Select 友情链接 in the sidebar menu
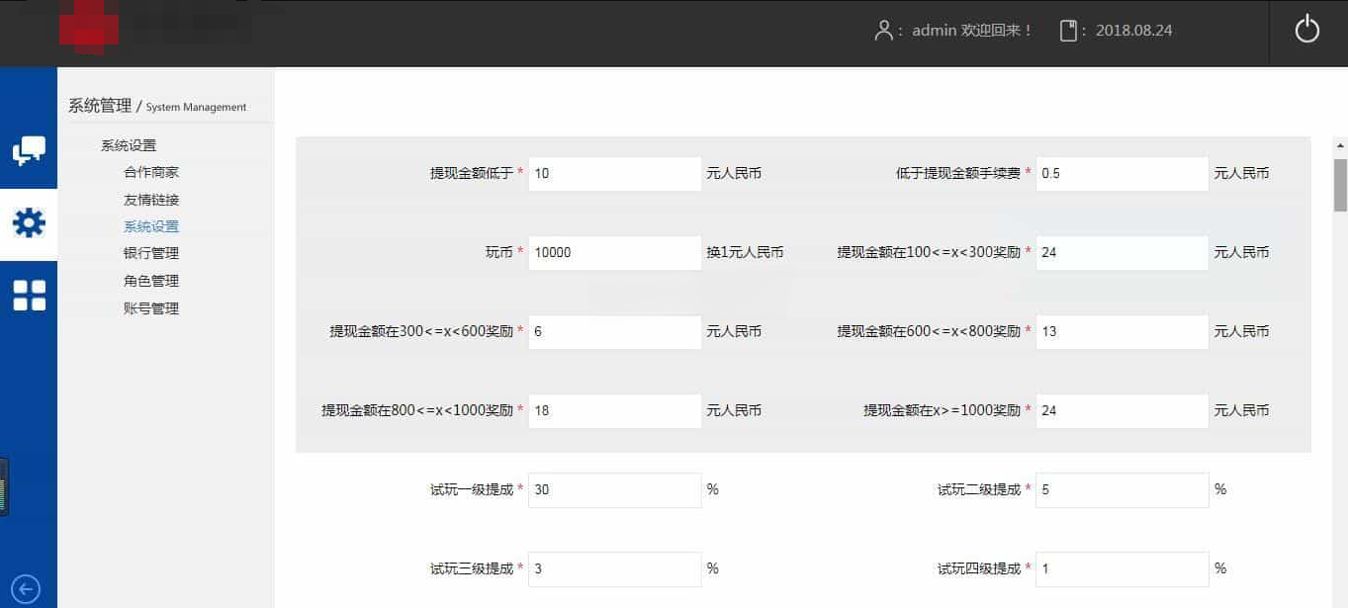The image size is (1348, 608). point(151,198)
